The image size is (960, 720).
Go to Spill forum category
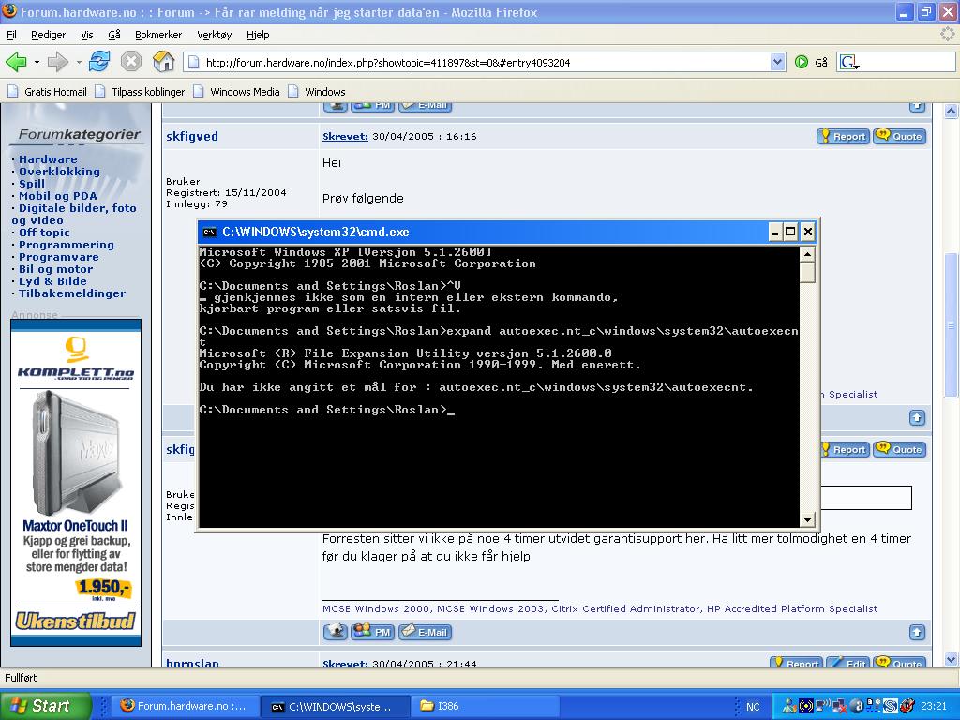click(32, 184)
